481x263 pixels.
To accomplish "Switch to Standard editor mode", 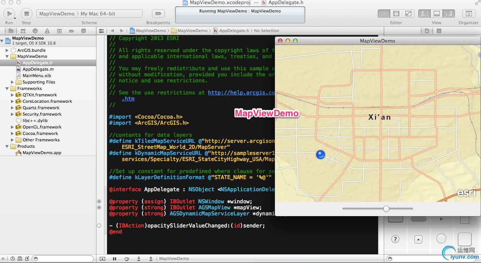I will point(384,14).
